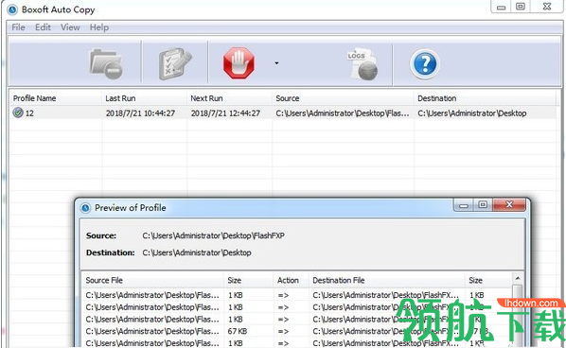The height and width of the screenshot is (348, 566).
Task: Click the 67 KB size cell
Action: tap(238, 331)
